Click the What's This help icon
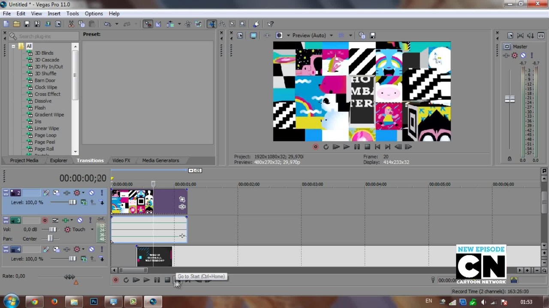This screenshot has height=308, width=549. (271, 24)
